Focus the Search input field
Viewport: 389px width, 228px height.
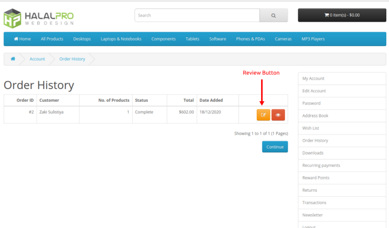tap(197, 16)
